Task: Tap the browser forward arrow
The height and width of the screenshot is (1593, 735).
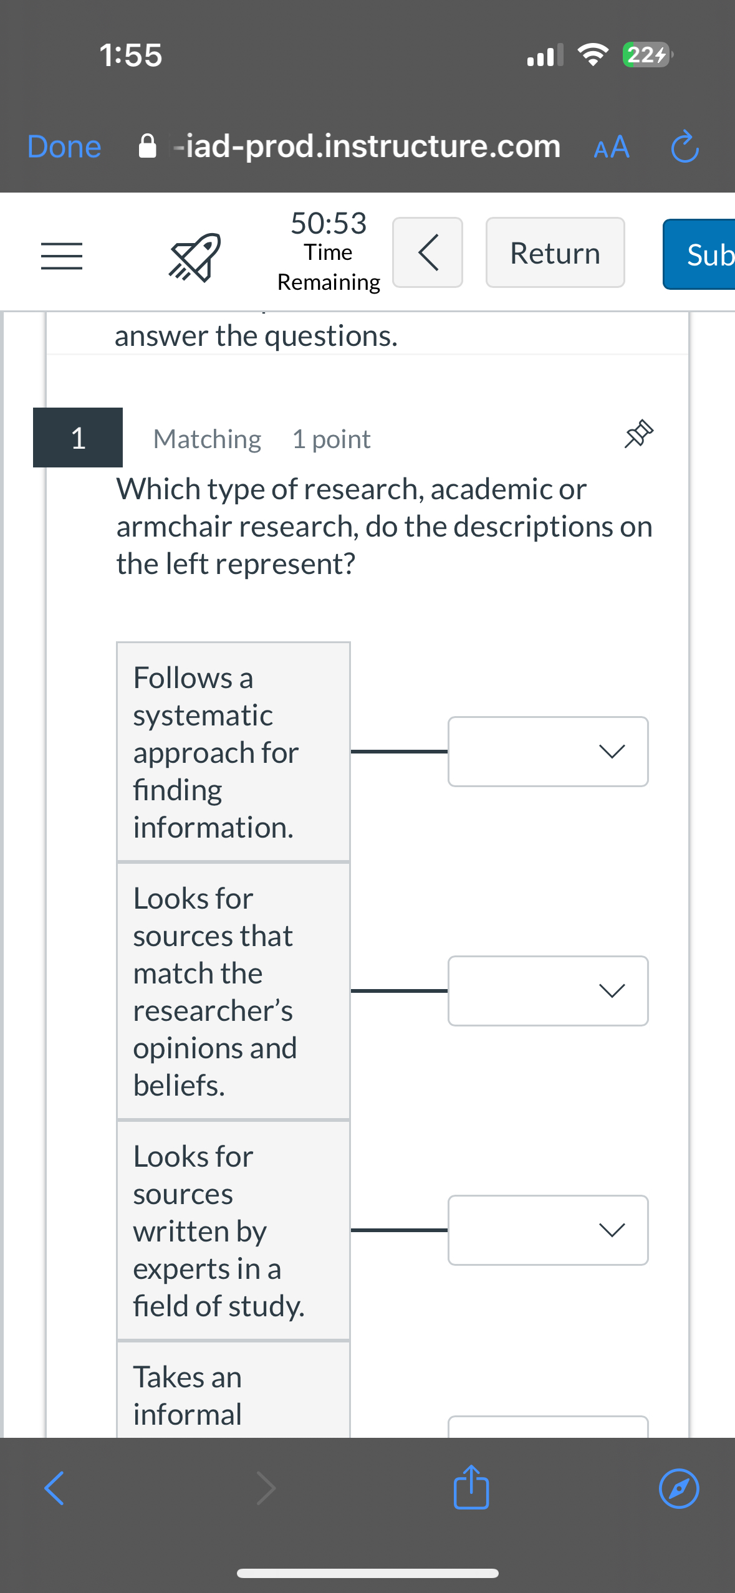Action: (x=266, y=1488)
